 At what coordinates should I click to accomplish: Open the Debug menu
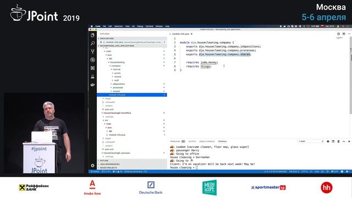pos(140,26)
